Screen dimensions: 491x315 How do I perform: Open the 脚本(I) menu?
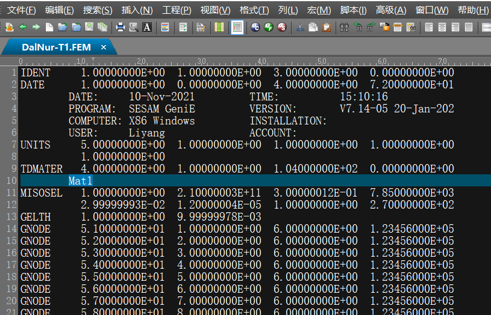tap(354, 10)
